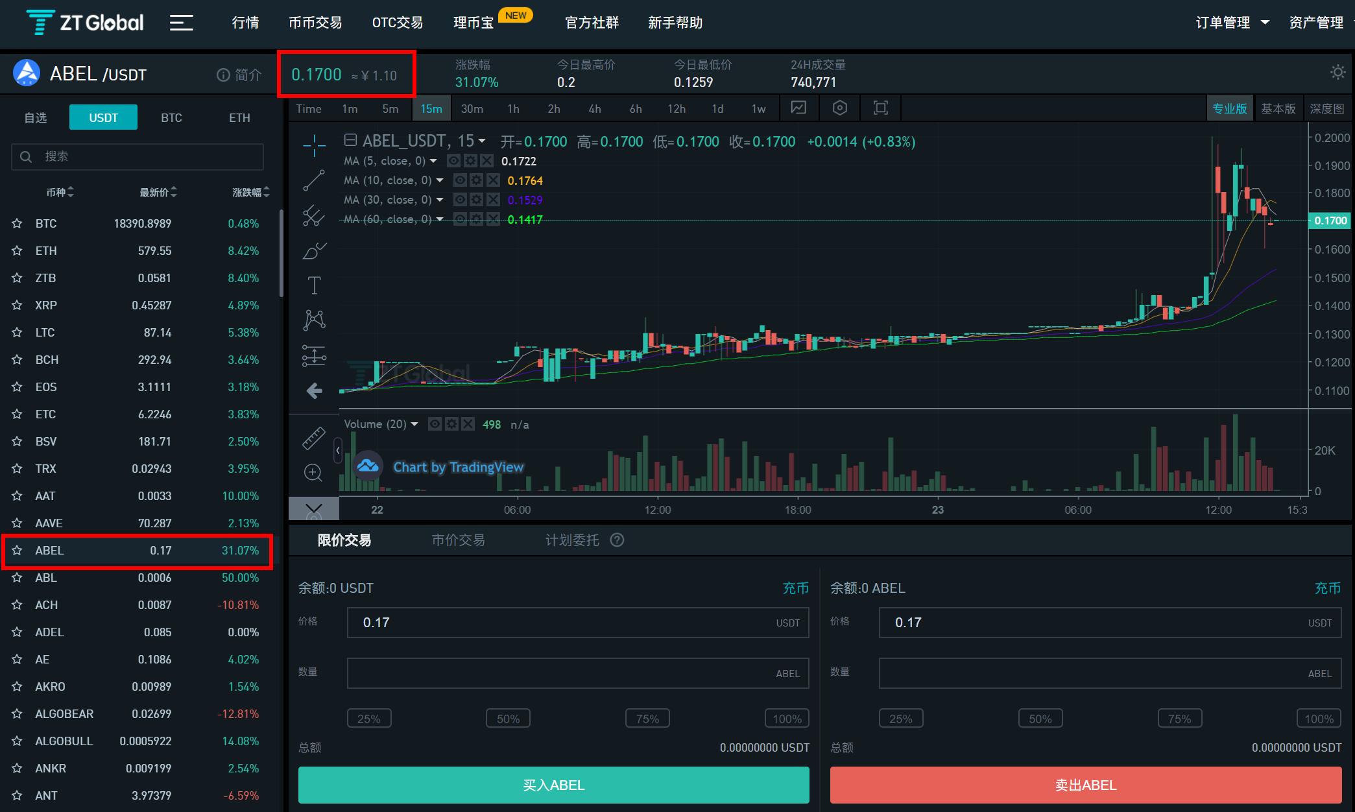Viewport: 1355px width, 812px height.
Task: Expand MA (60, close, 0) dropdown
Action: pos(439,219)
